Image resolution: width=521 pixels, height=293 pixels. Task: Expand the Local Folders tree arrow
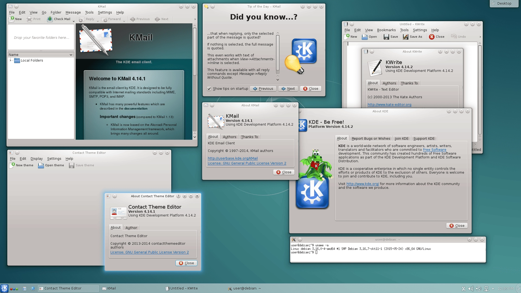[11, 60]
